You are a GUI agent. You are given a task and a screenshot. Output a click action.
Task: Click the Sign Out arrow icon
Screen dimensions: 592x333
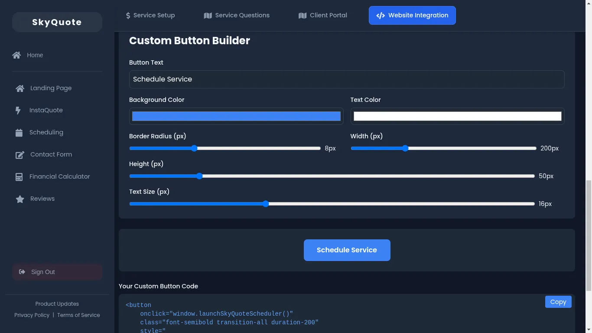point(22,272)
